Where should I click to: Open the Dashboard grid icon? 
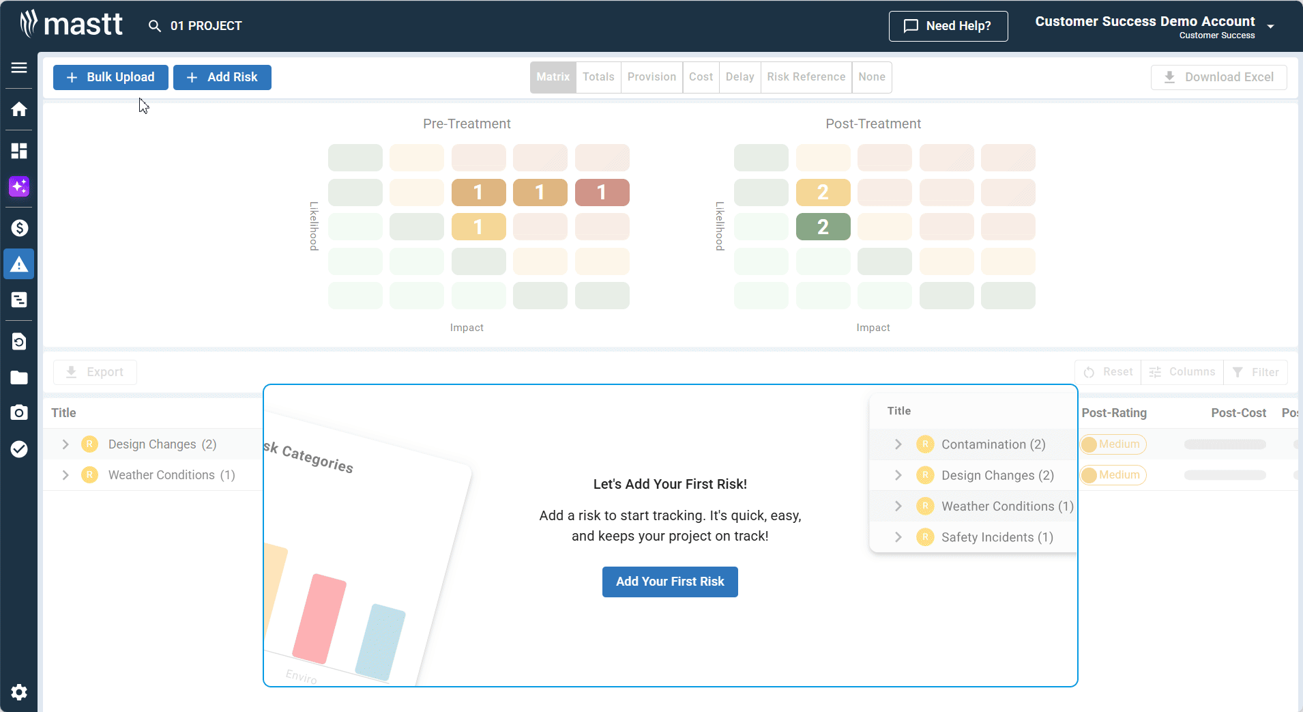coord(19,151)
